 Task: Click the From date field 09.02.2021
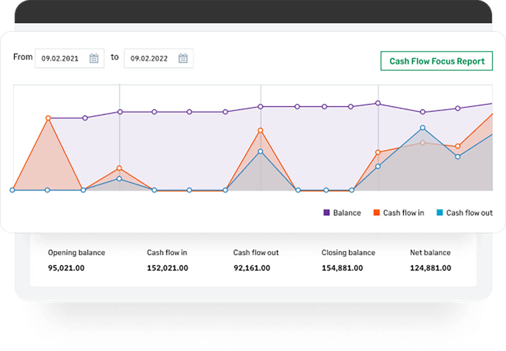click(60, 58)
